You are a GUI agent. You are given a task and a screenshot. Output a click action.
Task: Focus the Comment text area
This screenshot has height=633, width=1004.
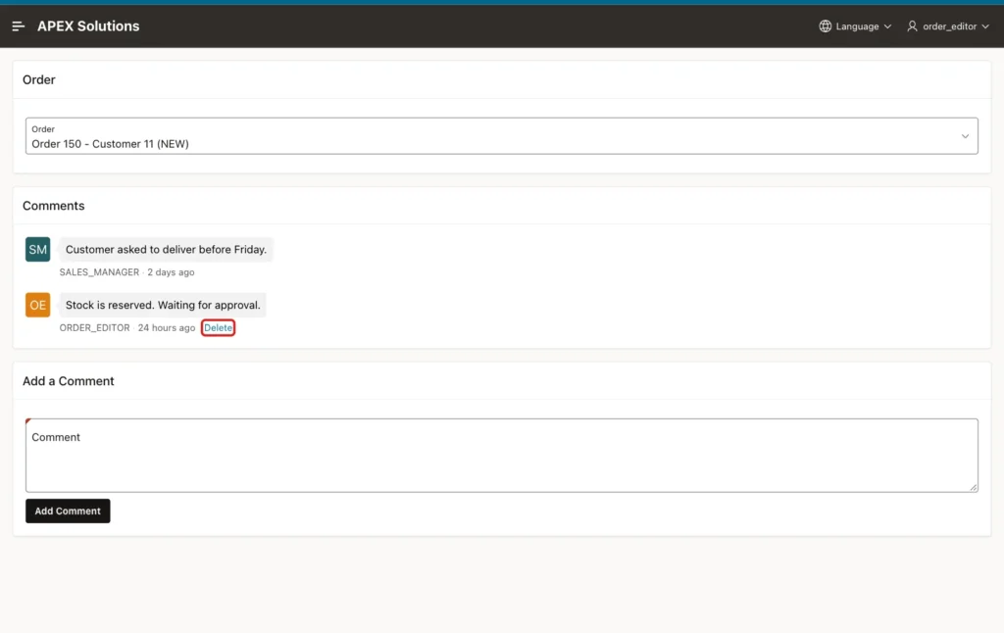coord(501,456)
